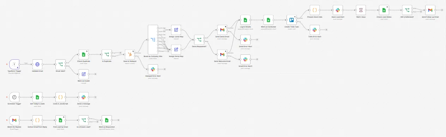Screen dimensions: 446x137
Task: Add node after Mark as Responded output
Action: (119, 120)
